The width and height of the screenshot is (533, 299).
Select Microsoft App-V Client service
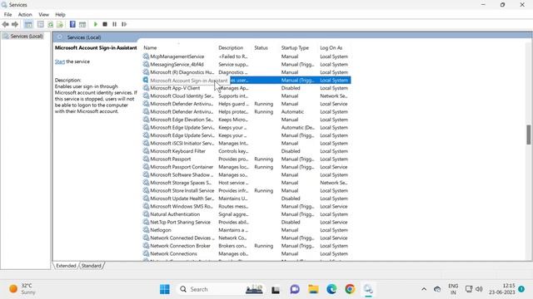pyautogui.click(x=247, y=88)
